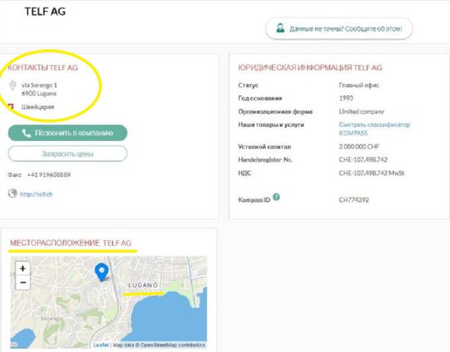Click the 'Наши товары и услуги' label
The height and width of the screenshot is (352, 450).
[x=271, y=125]
